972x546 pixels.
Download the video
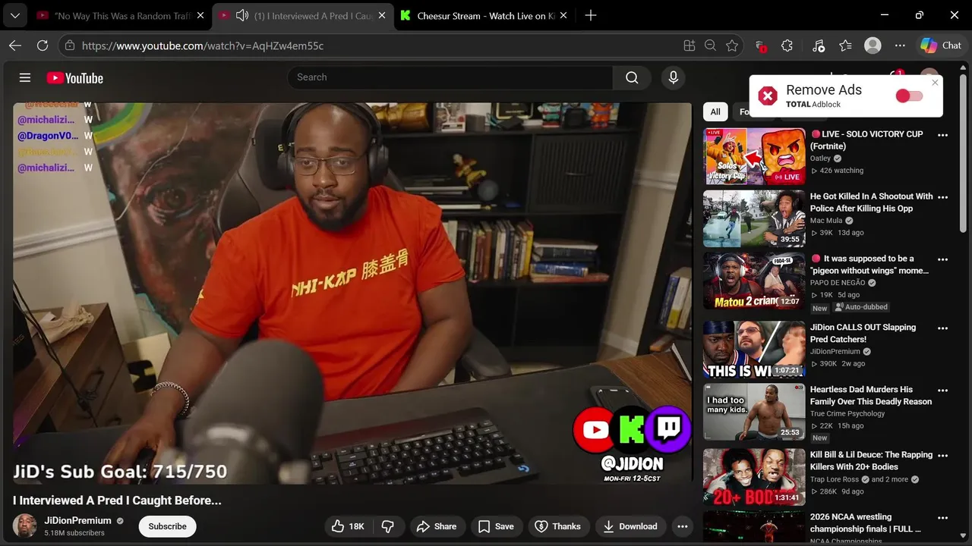pyautogui.click(x=630, y=526)
